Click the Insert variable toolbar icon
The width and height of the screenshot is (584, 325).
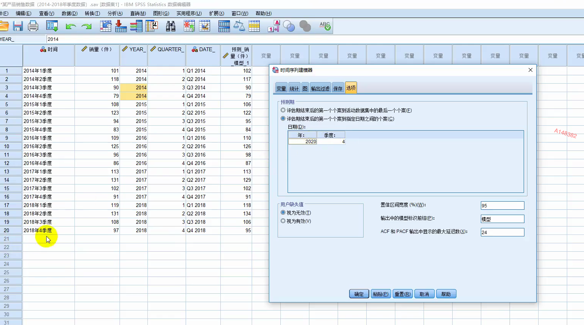pos(205,26)
